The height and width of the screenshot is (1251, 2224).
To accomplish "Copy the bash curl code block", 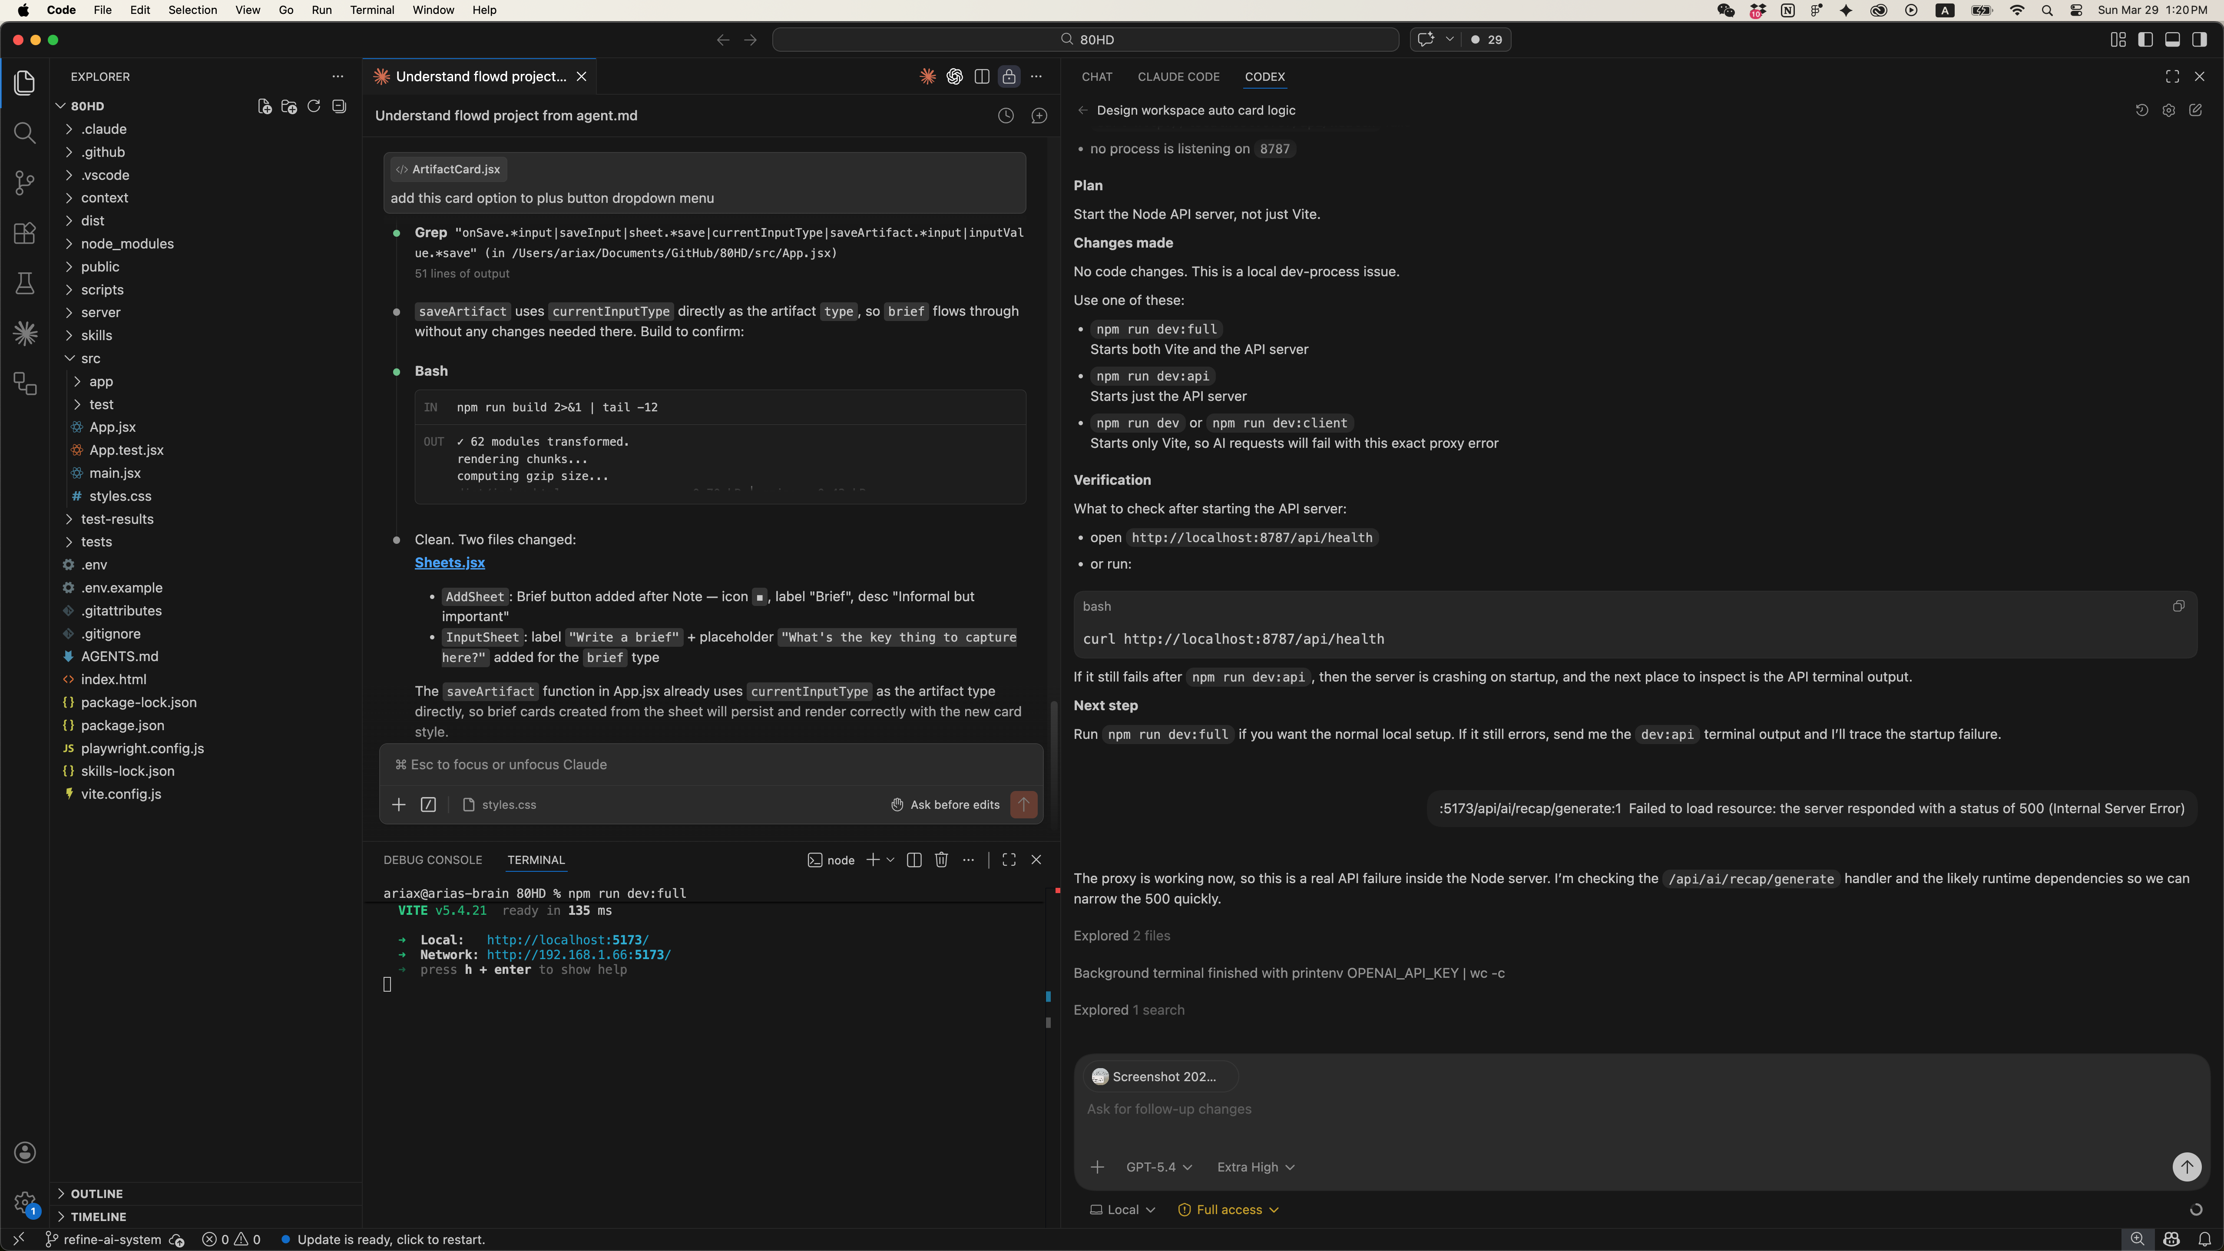I will pyautogui.click(x=2178, y=606).
